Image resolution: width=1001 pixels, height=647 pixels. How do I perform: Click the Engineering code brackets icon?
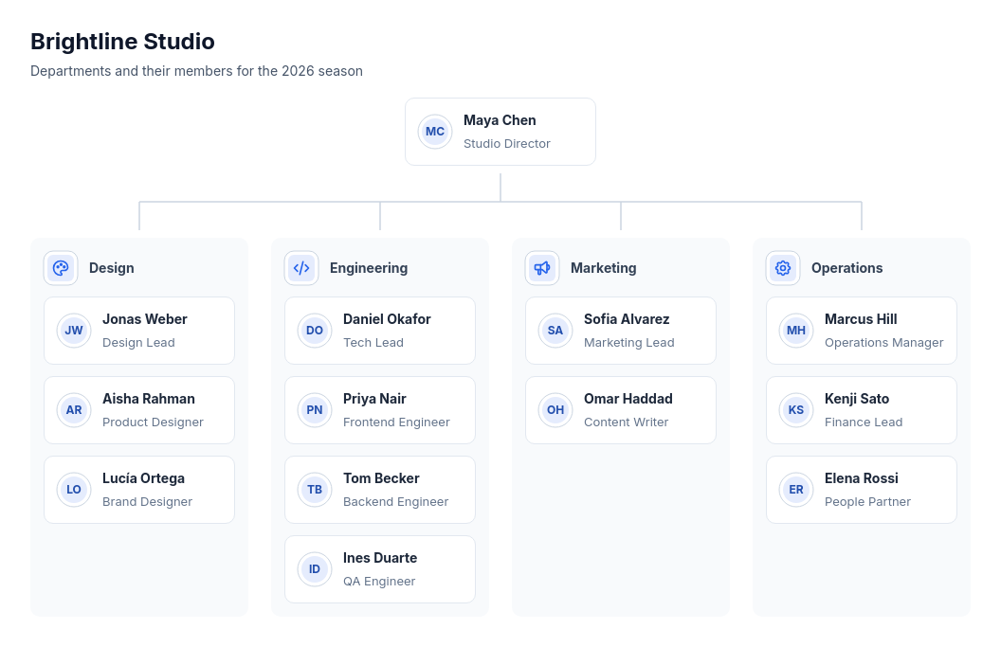[301, 268]
